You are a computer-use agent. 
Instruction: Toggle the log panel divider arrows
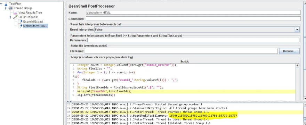pos(69,101)
